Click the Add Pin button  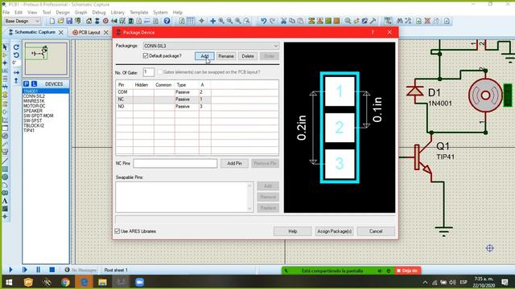(x=234, y=163)
